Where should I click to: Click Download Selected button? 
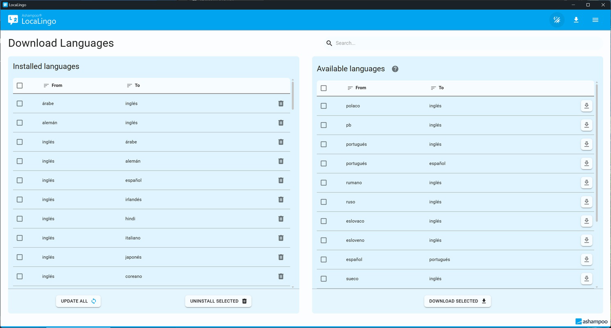(x=457, y=301)
